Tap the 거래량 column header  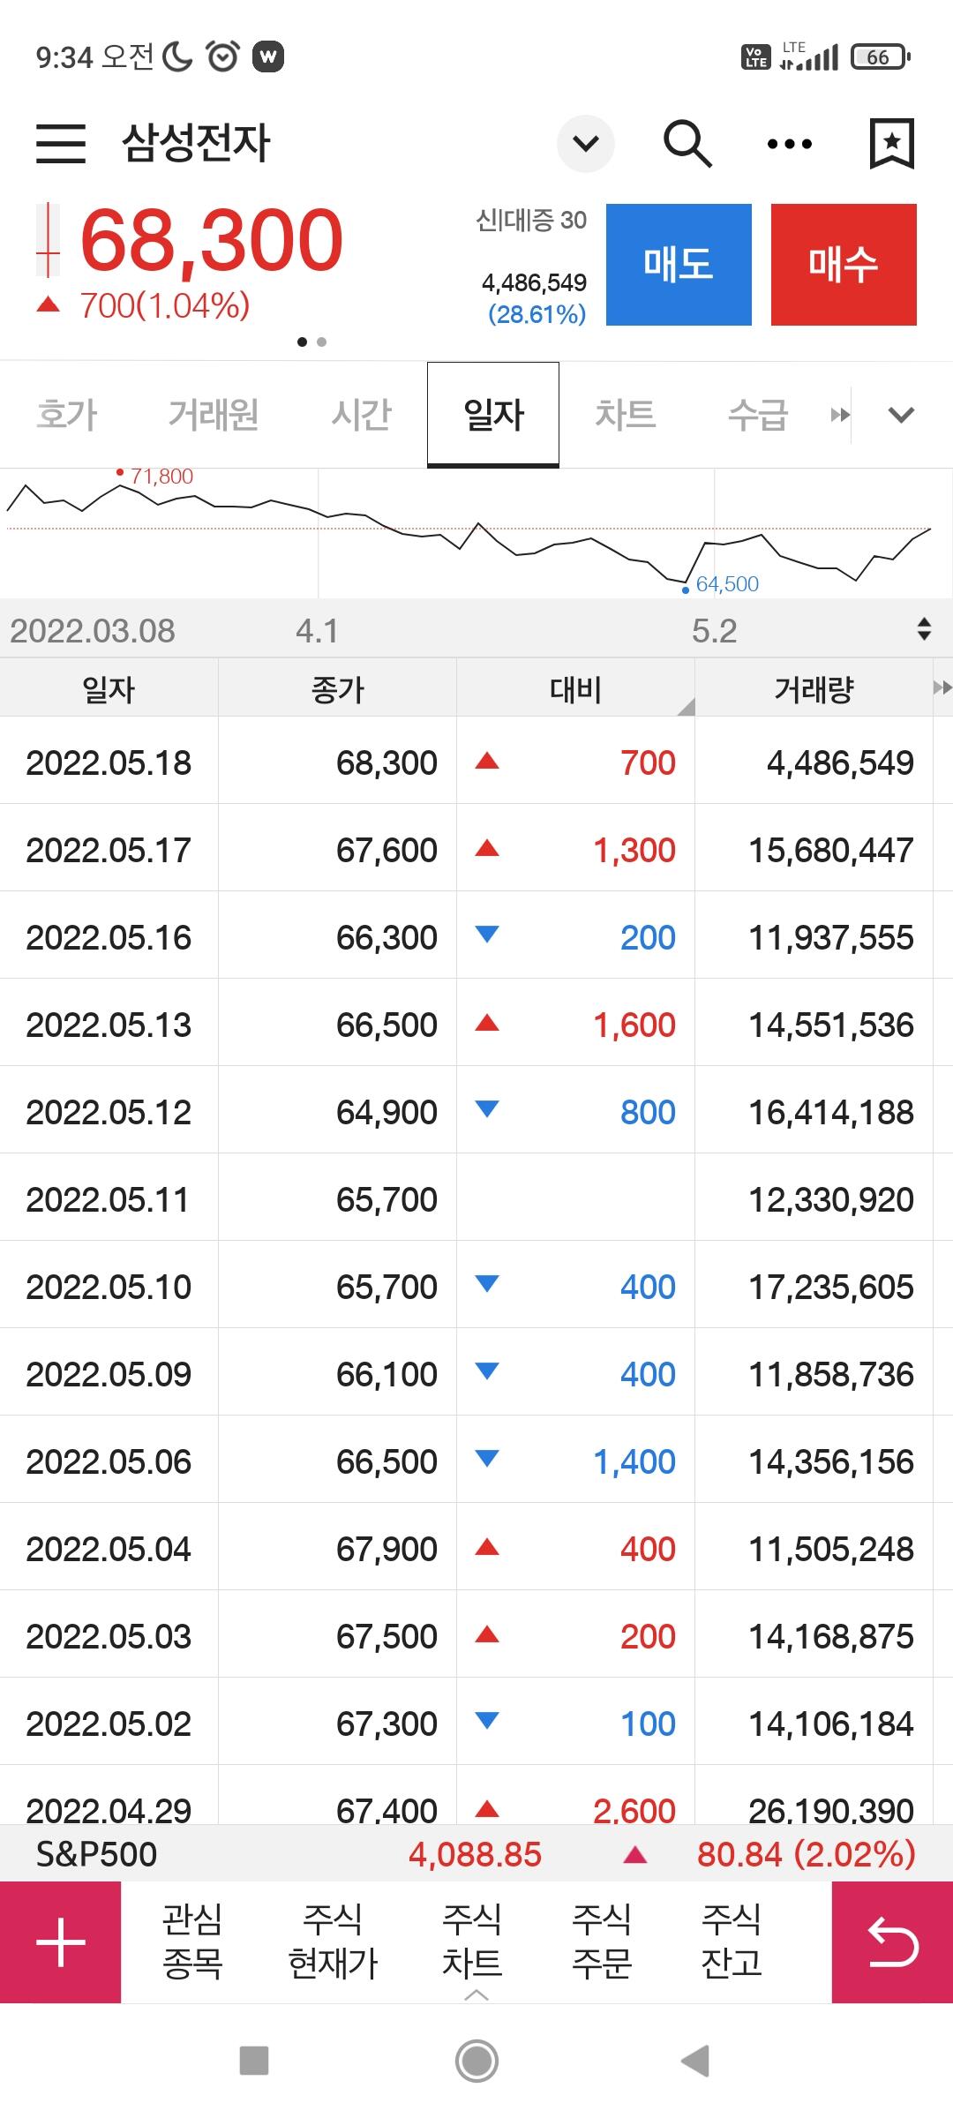coord(814,688)
